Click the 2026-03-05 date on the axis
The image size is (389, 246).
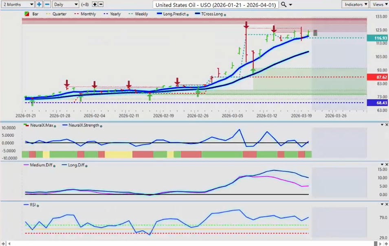pos(232,116)
